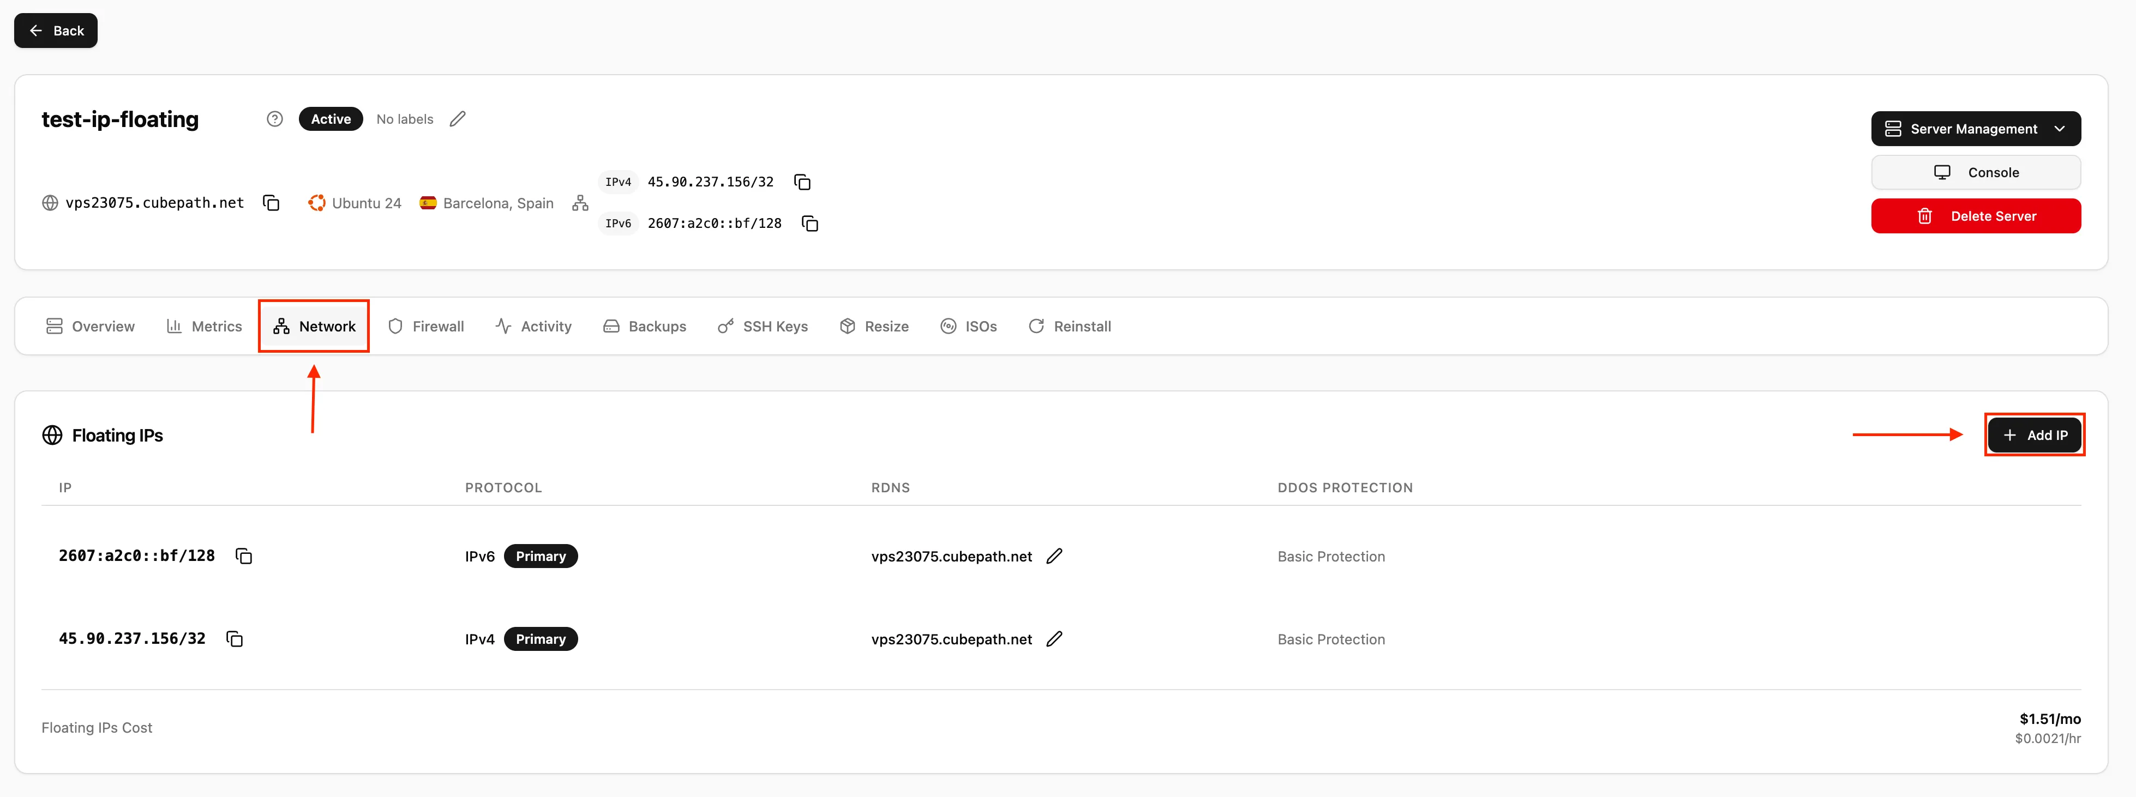Switch to the Metrics tab

point(204,327)
